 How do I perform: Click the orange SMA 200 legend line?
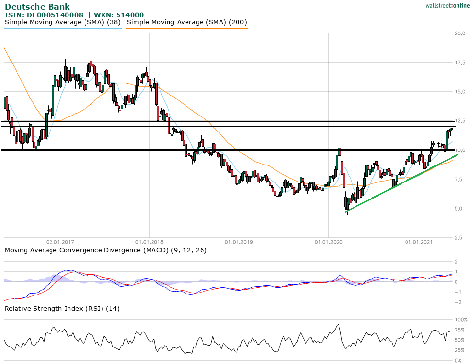pyautogui.click(x=186, y=28)
